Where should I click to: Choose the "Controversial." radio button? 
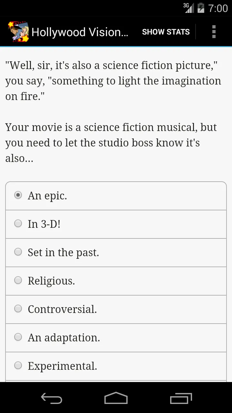click(x=18, y=309)
